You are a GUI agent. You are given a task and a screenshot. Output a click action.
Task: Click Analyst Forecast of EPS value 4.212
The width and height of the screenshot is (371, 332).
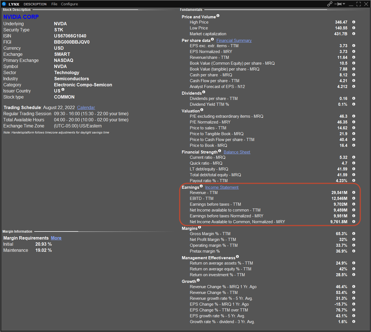pyautogui.click(x=342, y=87)
